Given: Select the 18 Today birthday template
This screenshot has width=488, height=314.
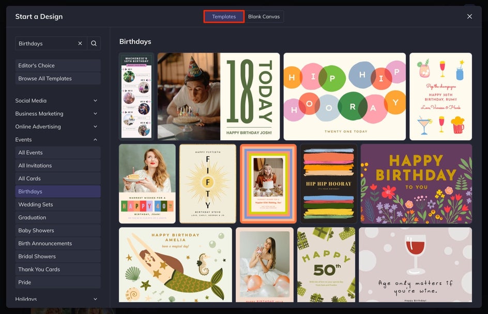Looking at the screenshot, I should click(x=219, y=96).
